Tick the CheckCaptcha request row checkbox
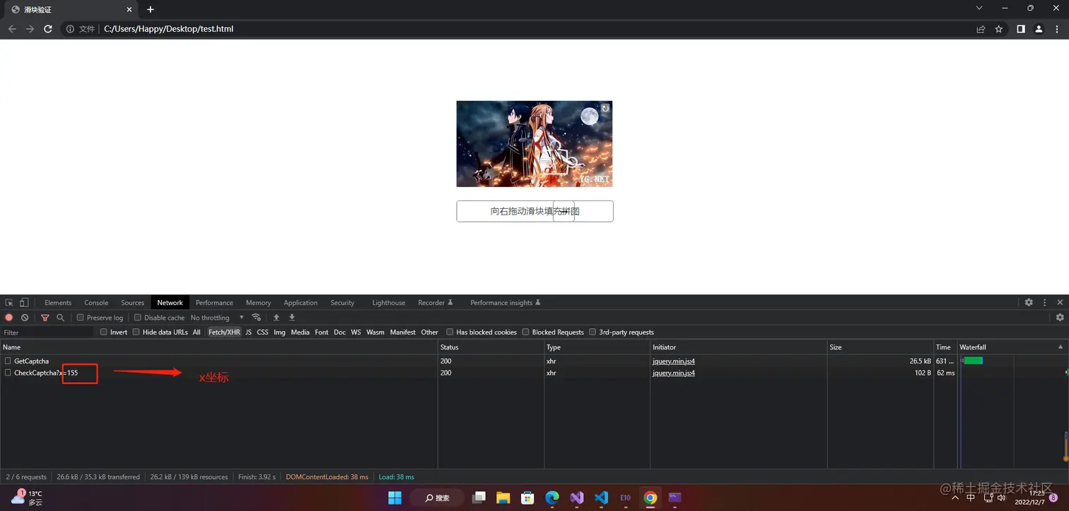The width and height of the screenshot is (1069, 511). pos(8,373)
